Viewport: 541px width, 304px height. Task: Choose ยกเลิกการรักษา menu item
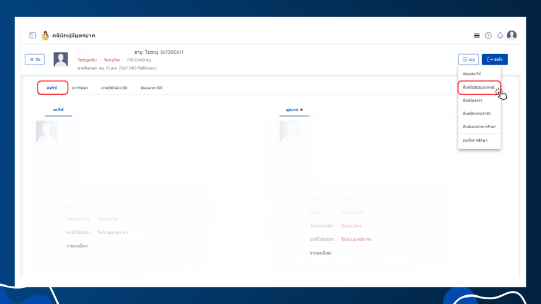[479, 141]
